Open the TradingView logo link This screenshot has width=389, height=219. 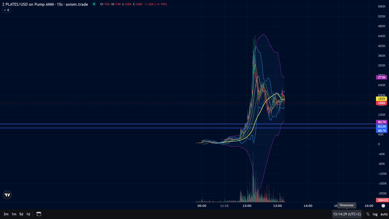point(7,195)
